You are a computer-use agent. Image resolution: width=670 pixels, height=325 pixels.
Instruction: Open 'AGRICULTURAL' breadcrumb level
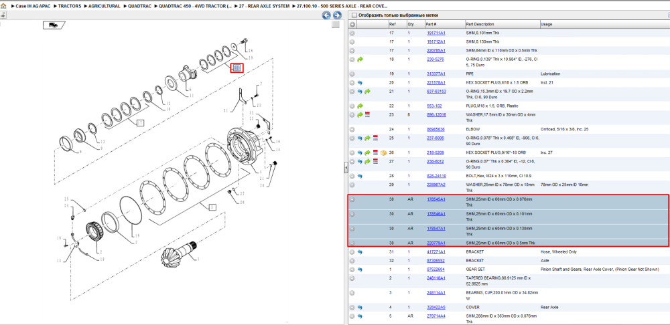click(x=105, y=7)
